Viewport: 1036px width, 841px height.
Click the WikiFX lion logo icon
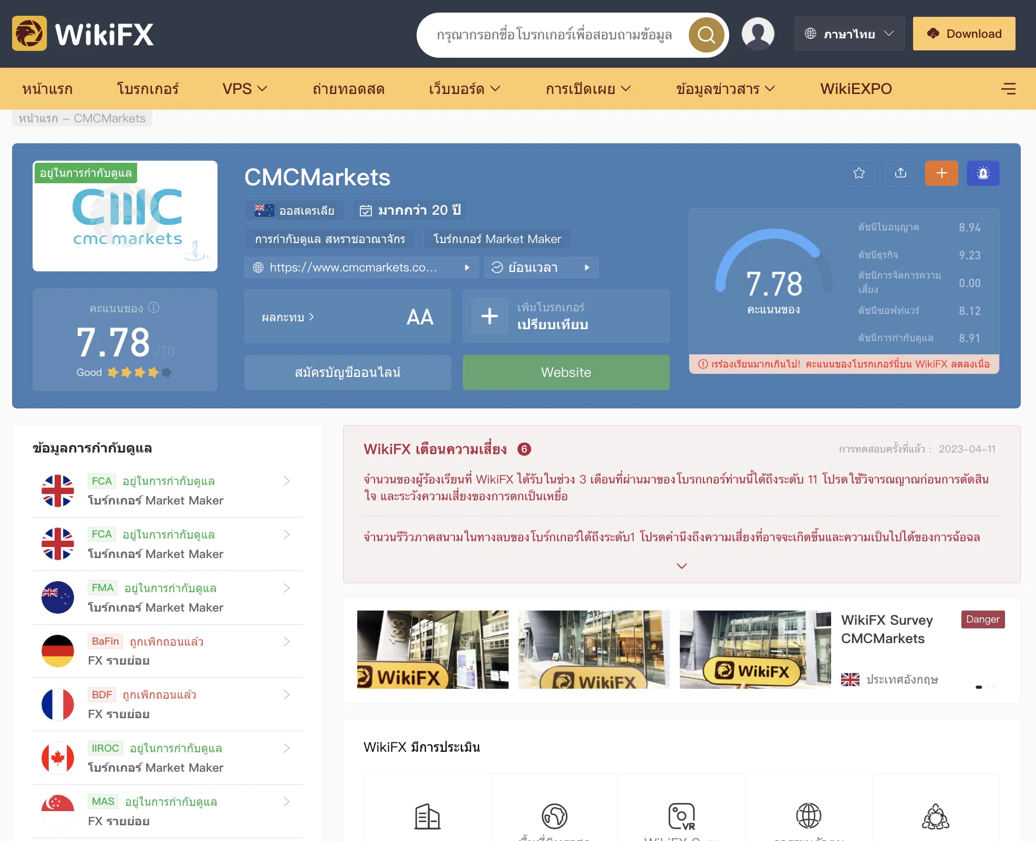pos(29,34)
